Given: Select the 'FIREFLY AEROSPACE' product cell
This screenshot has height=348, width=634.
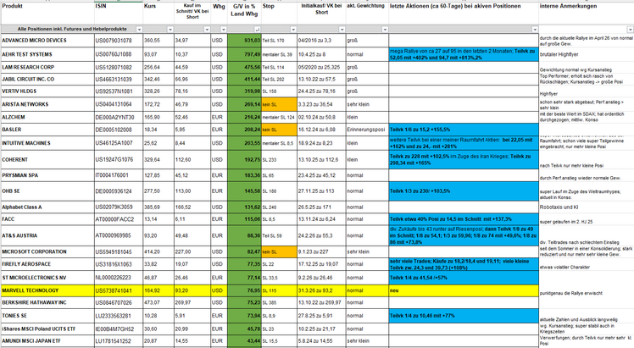Looking at the screenshot, I should [47, 264].
